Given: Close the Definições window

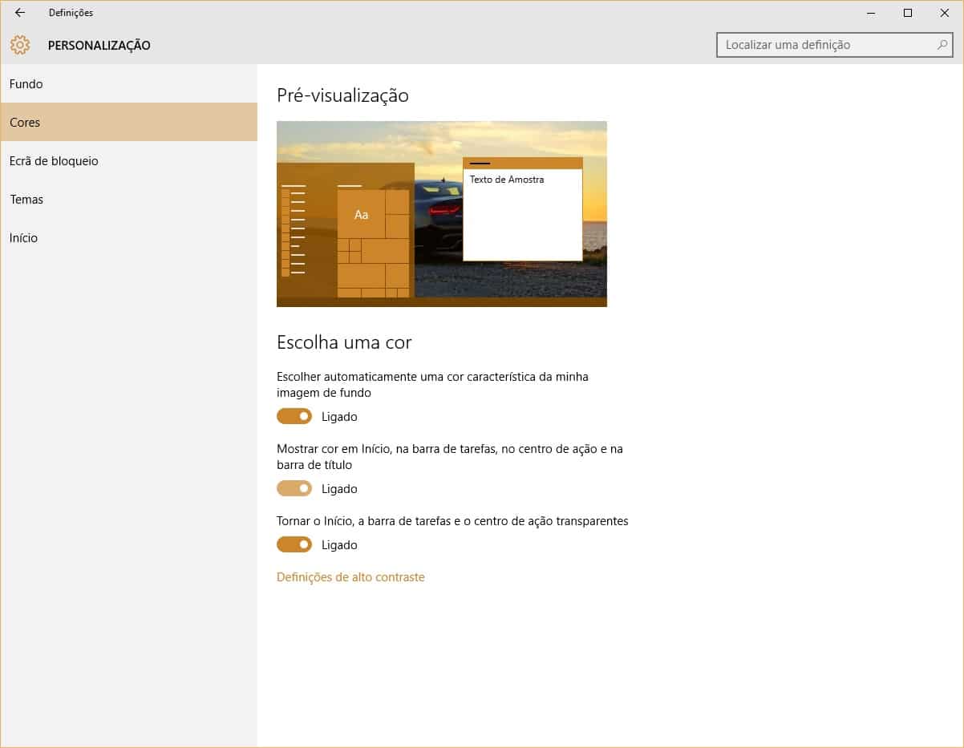Looking at the screenshot, I should click(x=945, y=13).
